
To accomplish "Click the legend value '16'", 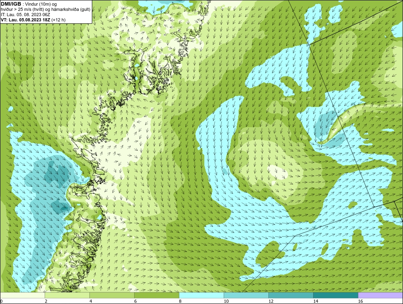I will 360,301.
